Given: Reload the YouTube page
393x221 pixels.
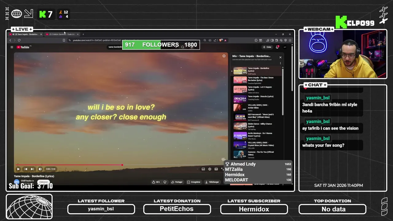Looking at the screenshot, I should [19, 40].
